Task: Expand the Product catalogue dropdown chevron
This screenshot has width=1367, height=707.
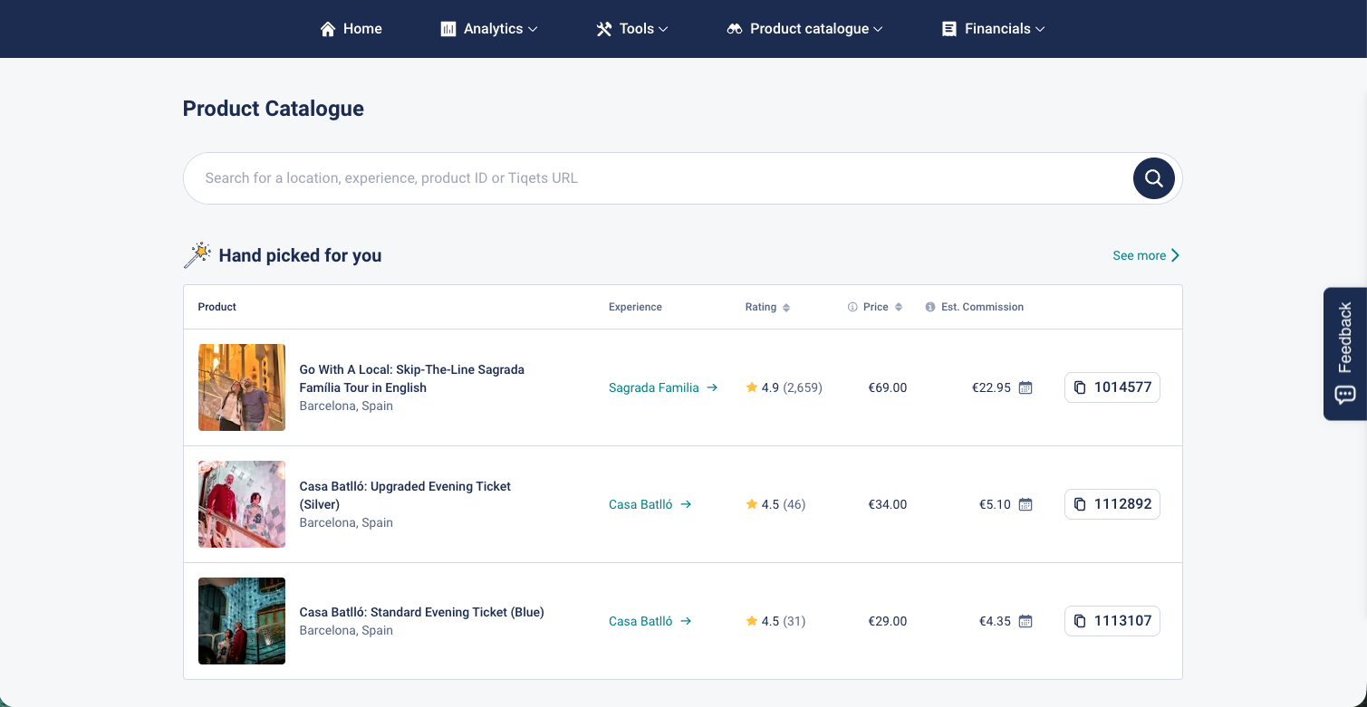Action: click(x=878, y=29)
